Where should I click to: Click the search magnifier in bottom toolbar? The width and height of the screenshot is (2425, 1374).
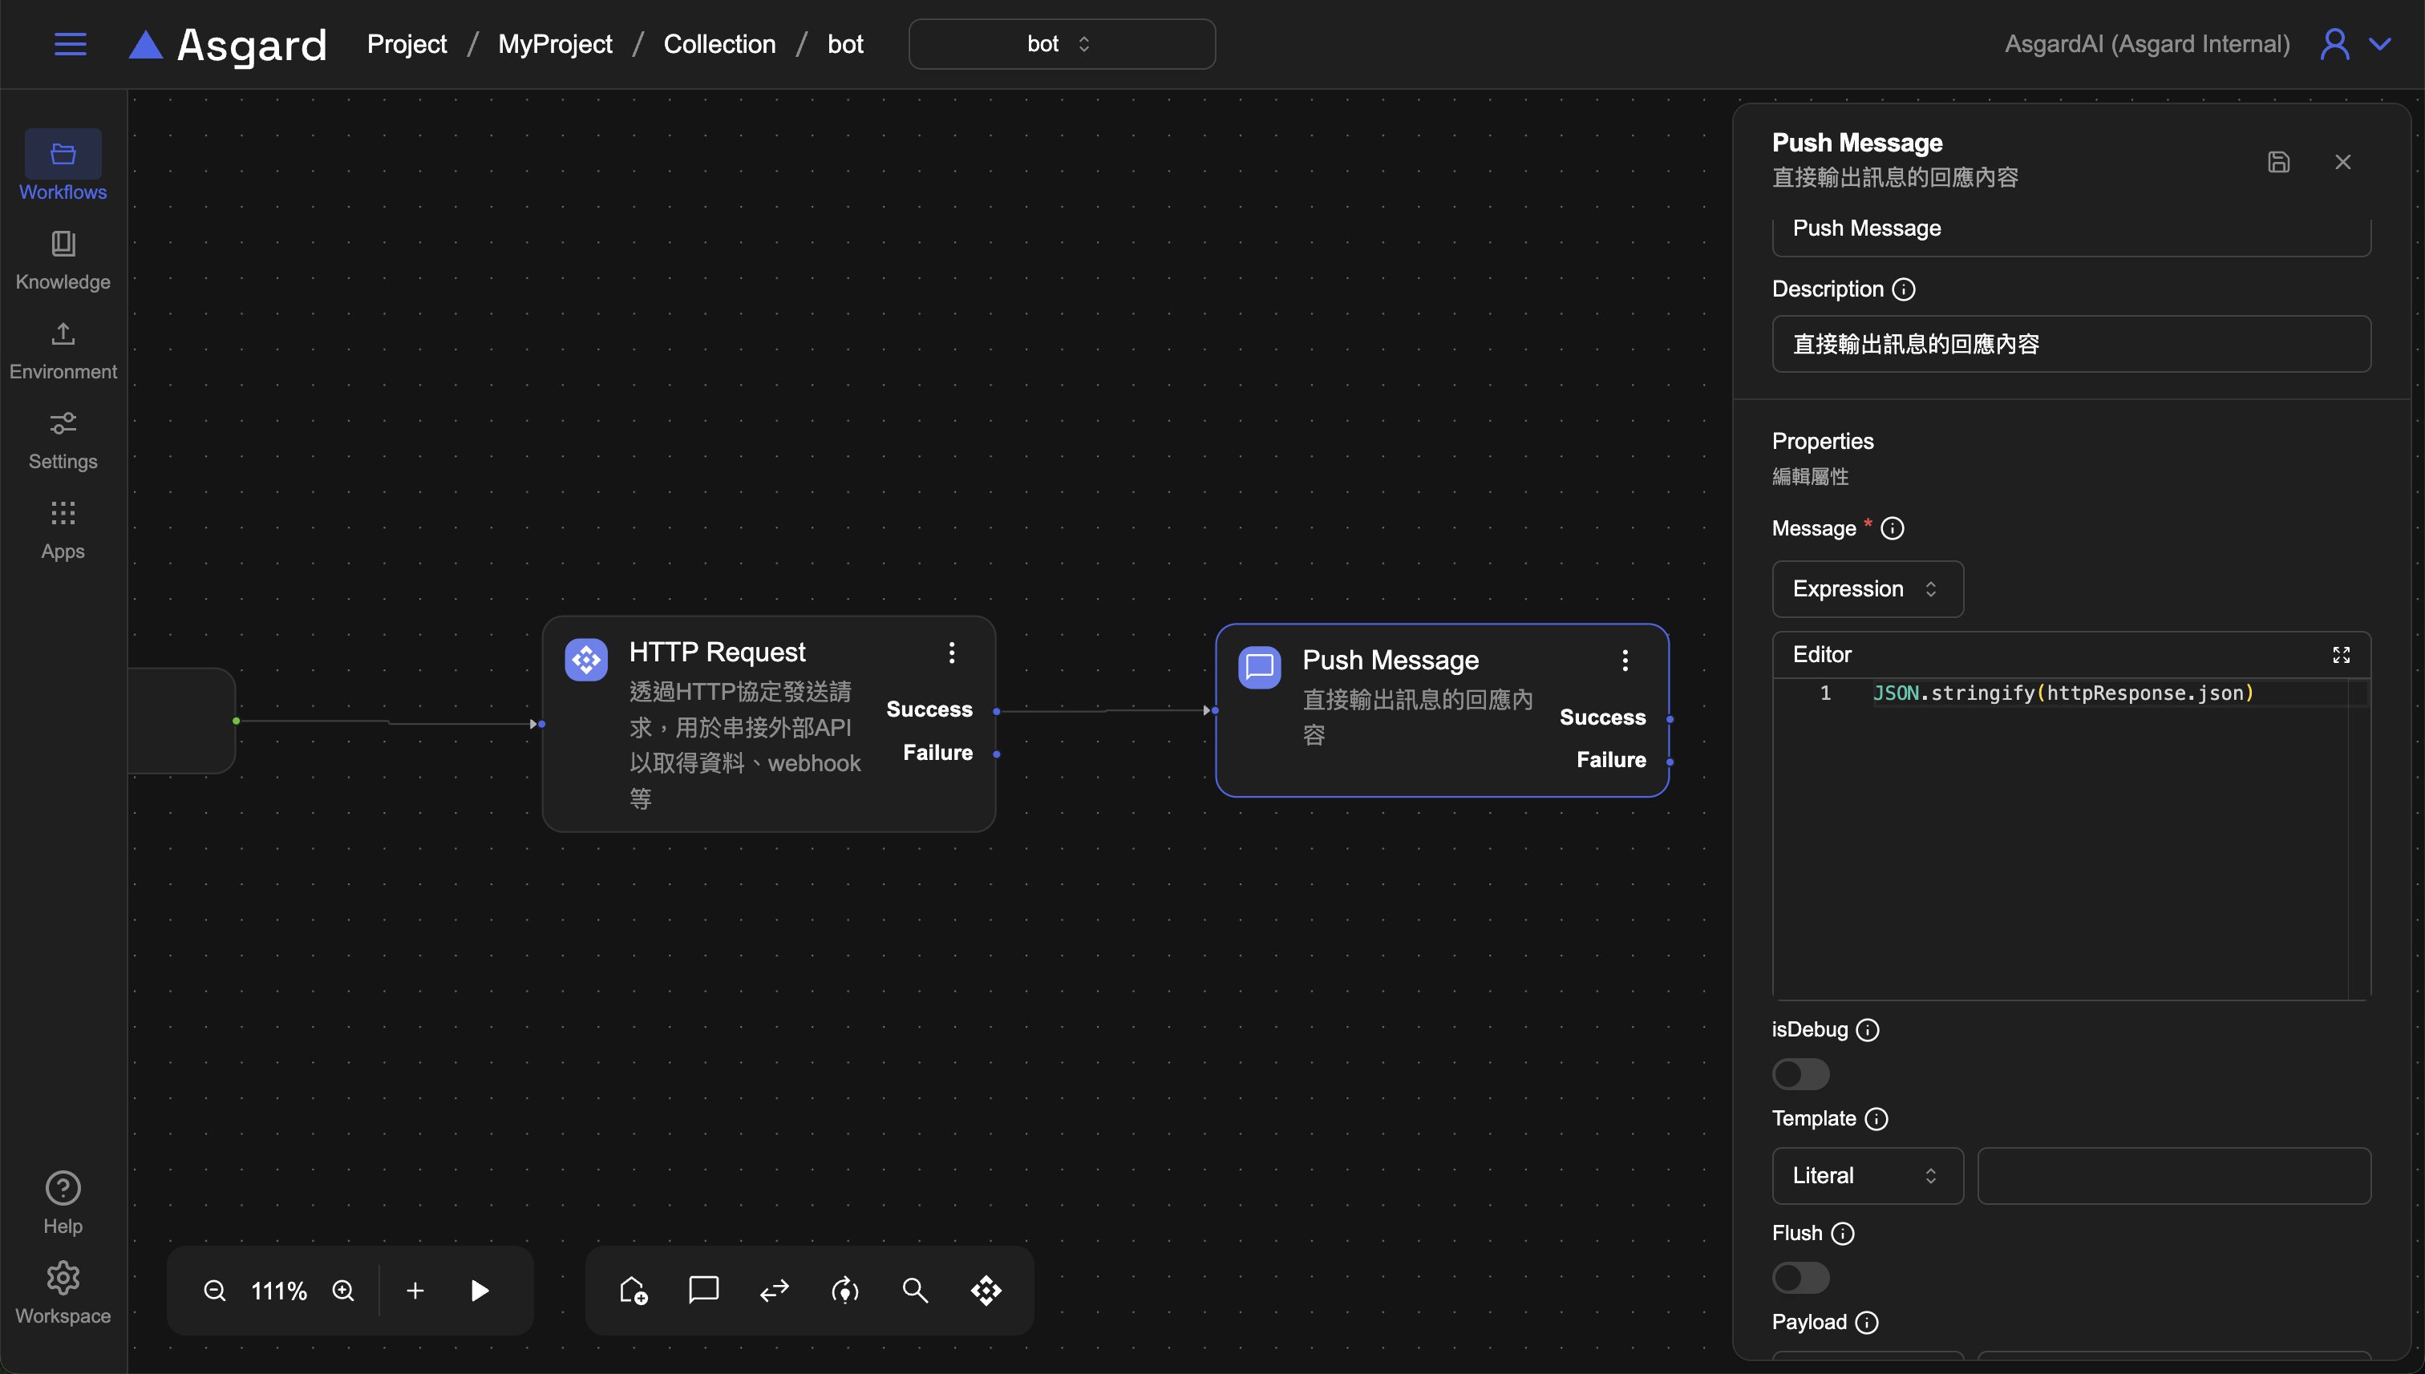[915, 1289]
